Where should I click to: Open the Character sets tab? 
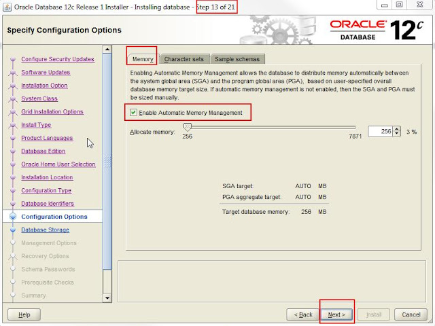pyautogui.click(x=184, y=59)
